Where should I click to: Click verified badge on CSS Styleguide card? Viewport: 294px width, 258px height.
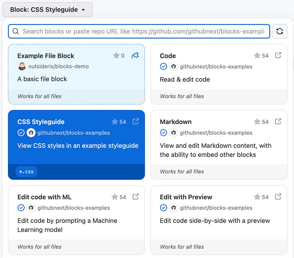[x=21, y=133]
